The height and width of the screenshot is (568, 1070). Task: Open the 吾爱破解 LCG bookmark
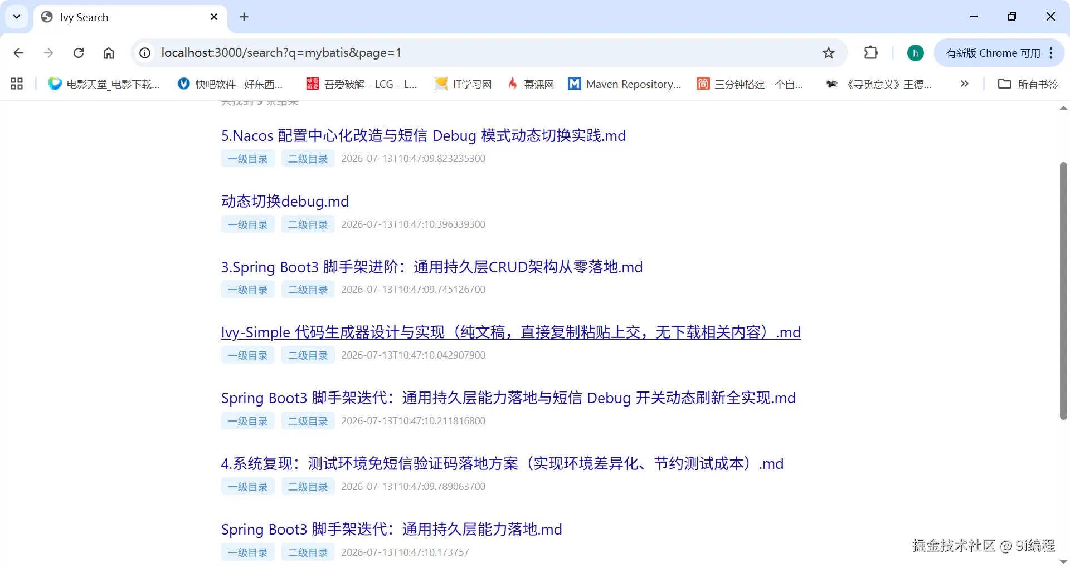(362, 84)
